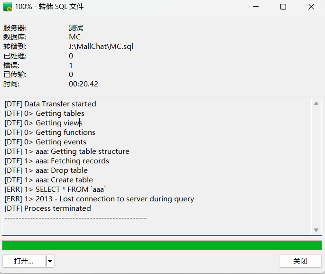This screenshot has width=325, height=274.
Task: Click the 'aaa: Create table' log entry
Action: [49, 180]
